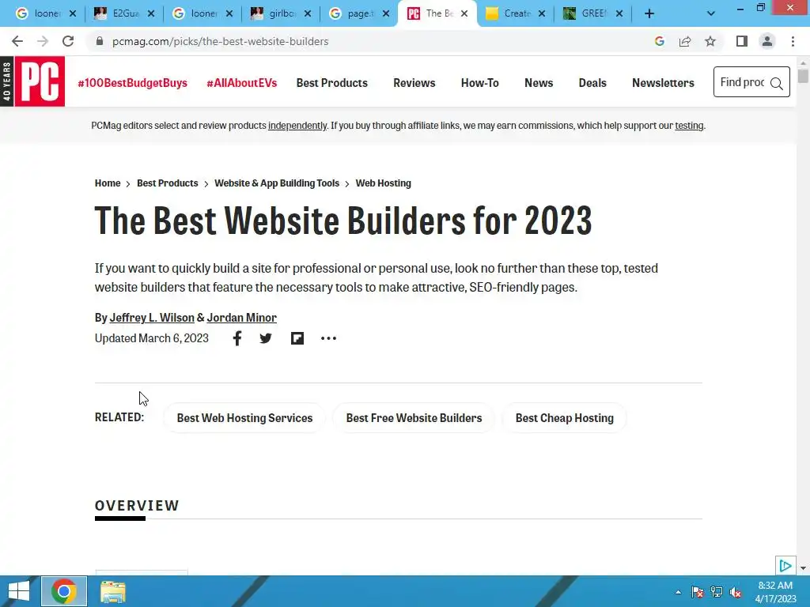This screenshot has height=607, width=810.
Task: Reload the current page
Action: 68,41
